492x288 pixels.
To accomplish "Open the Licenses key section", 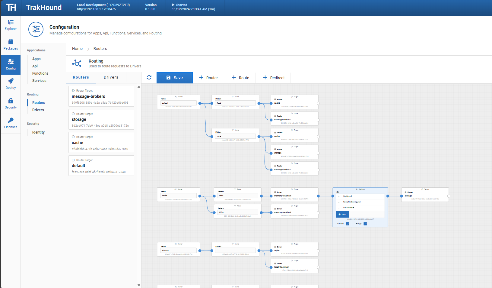I will pos(11,123).
